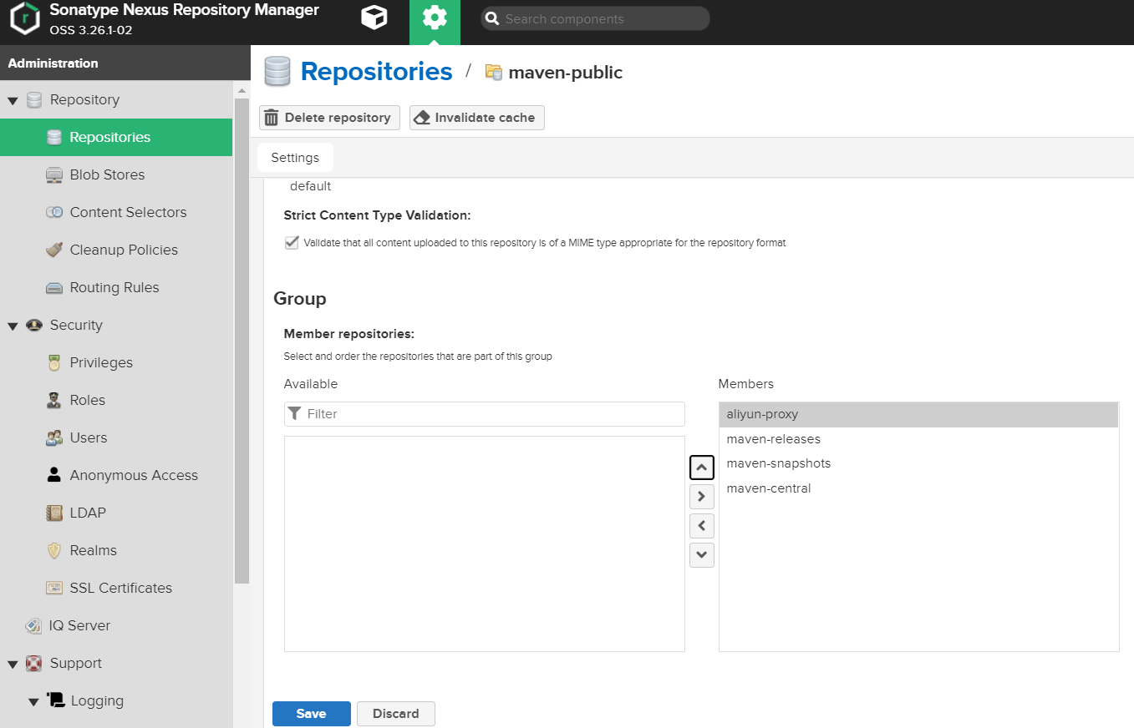The width and height of the screenshot is (1134, 728).
Task: Click the Security officer hat icon
Action: tap(34, 326)
